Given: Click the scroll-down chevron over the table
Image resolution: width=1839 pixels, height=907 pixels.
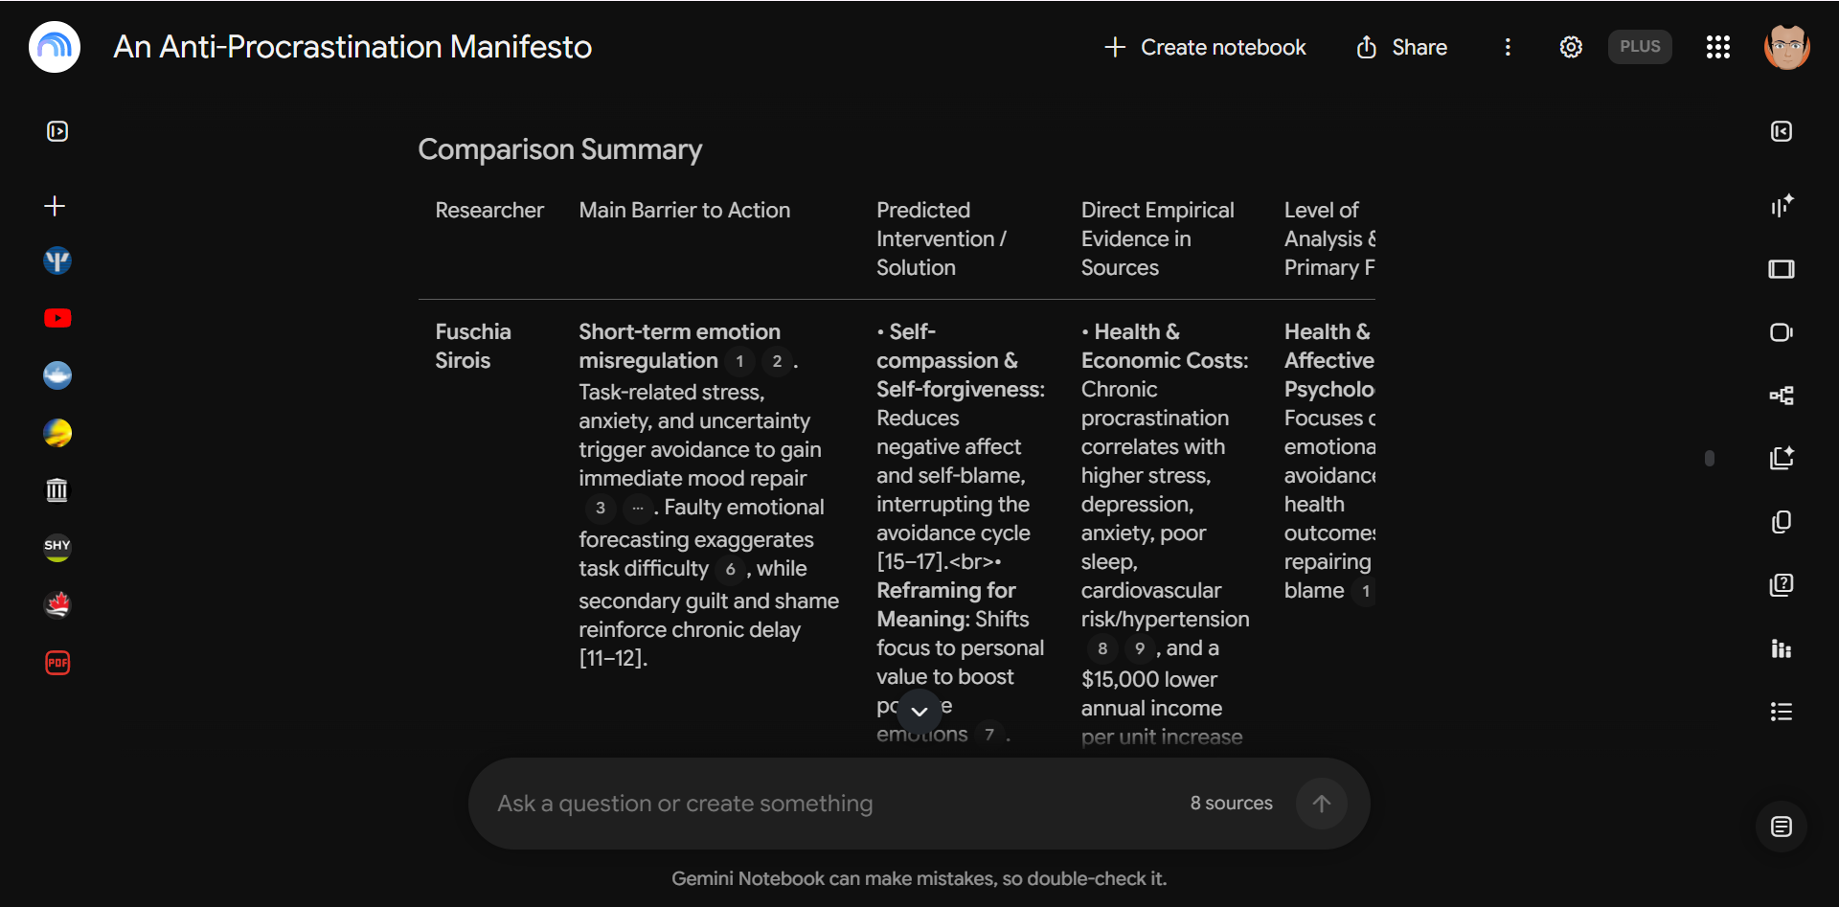Looking at the screenshot, I should pos(919,712).
